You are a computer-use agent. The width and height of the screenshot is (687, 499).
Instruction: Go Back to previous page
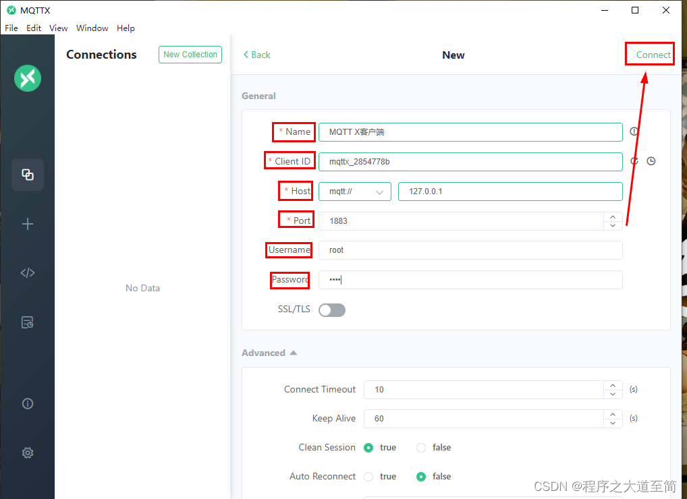click(257, 55)
